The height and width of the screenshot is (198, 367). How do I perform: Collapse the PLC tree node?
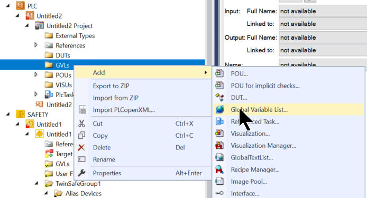click(x=8, y=6)
